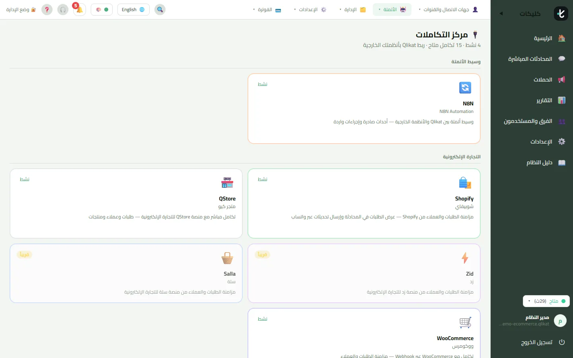Expand جهات الاتصال والقنوات top menu
Image resolution: width=573 pixels, height=358 pixels.
click(x=448, y=10)
